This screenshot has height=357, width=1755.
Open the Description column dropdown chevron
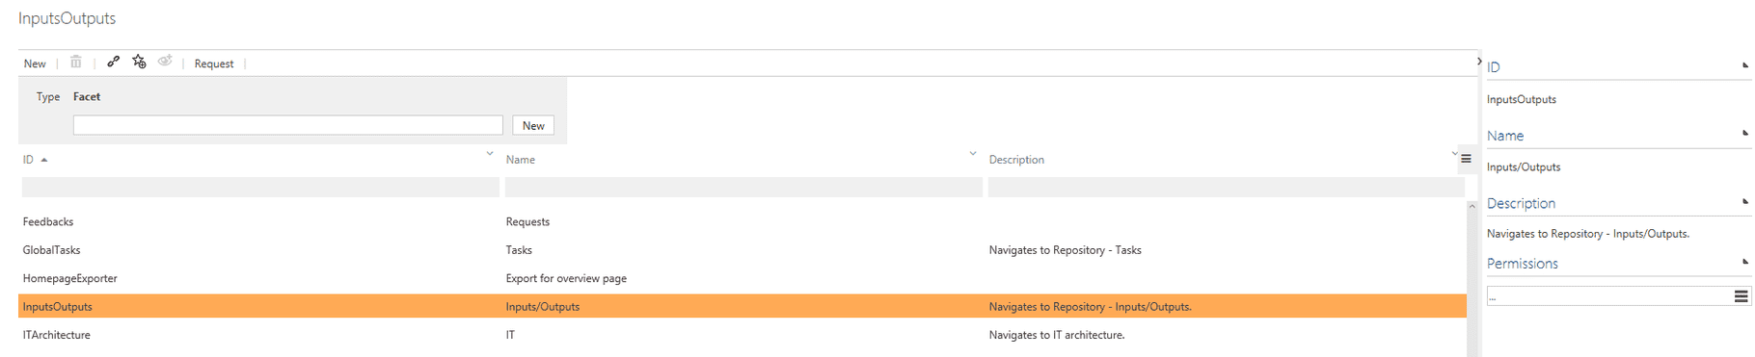tap(1455, 153)
